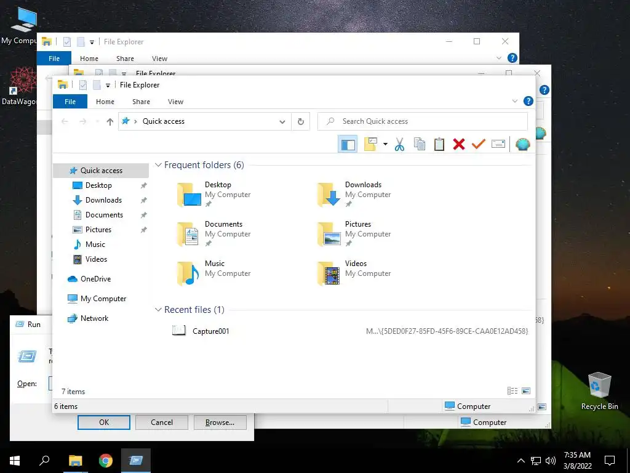Switch to details view layout icon

tap(512, 391)
